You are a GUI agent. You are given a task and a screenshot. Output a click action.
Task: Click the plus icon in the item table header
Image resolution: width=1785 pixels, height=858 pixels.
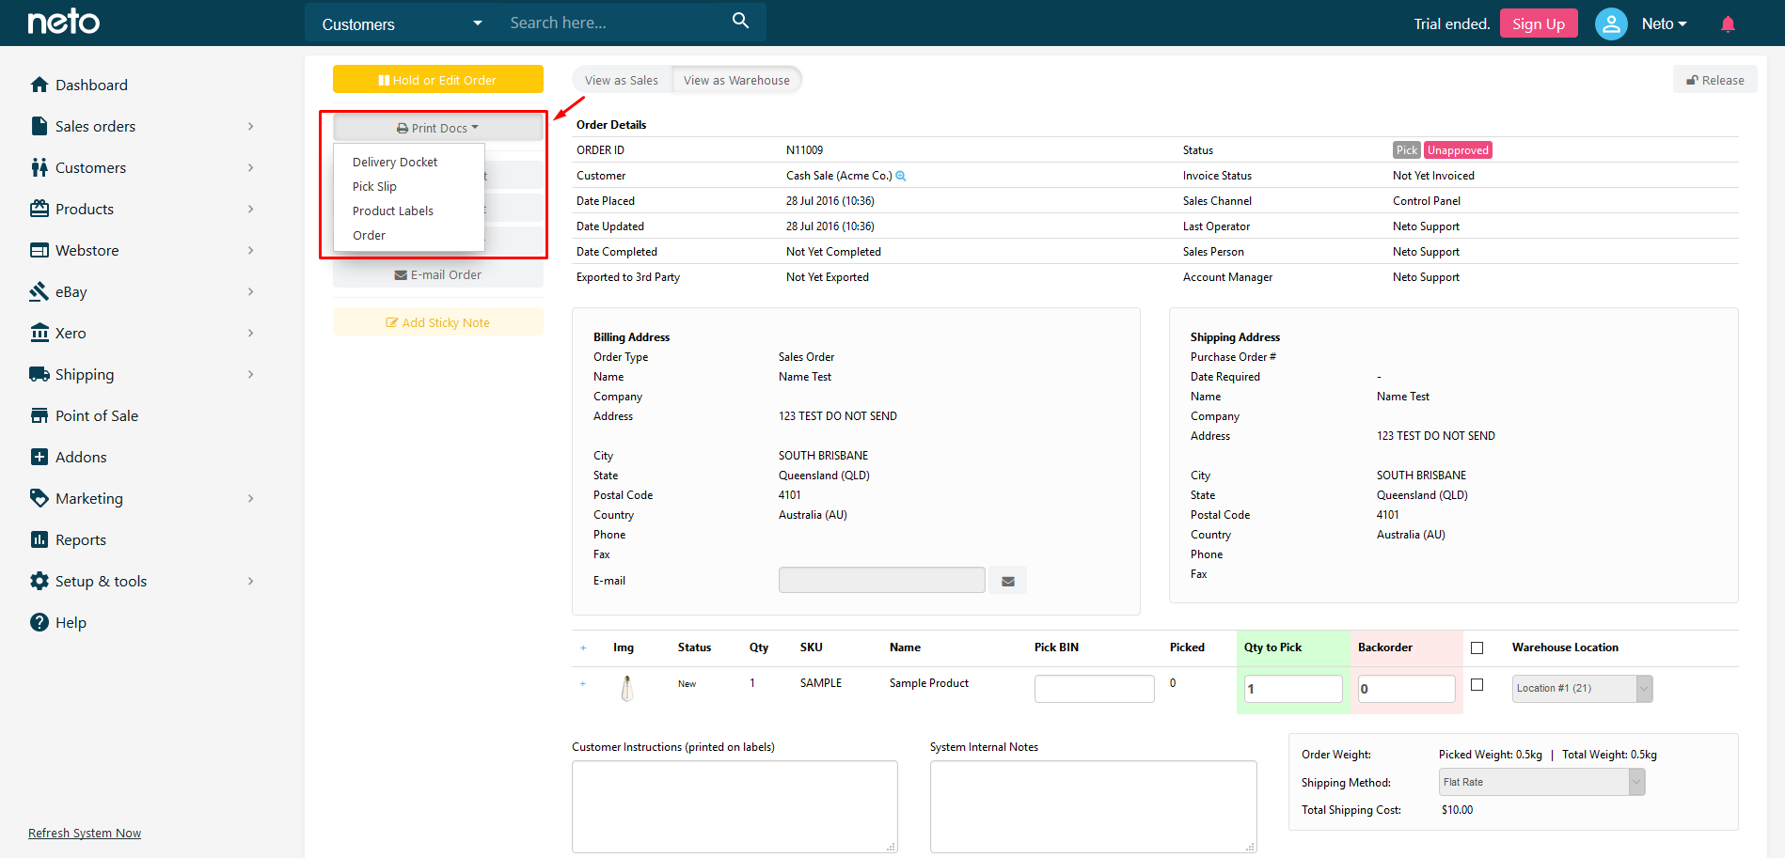pos(583,647)
